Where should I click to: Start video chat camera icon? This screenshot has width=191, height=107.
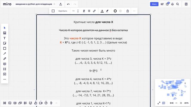pos(41,103)
